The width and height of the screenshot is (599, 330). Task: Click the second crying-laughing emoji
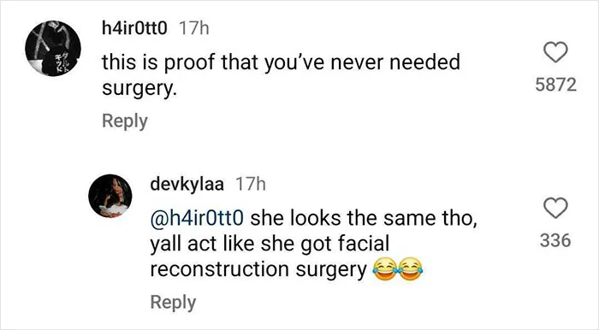tap(410, 269)
